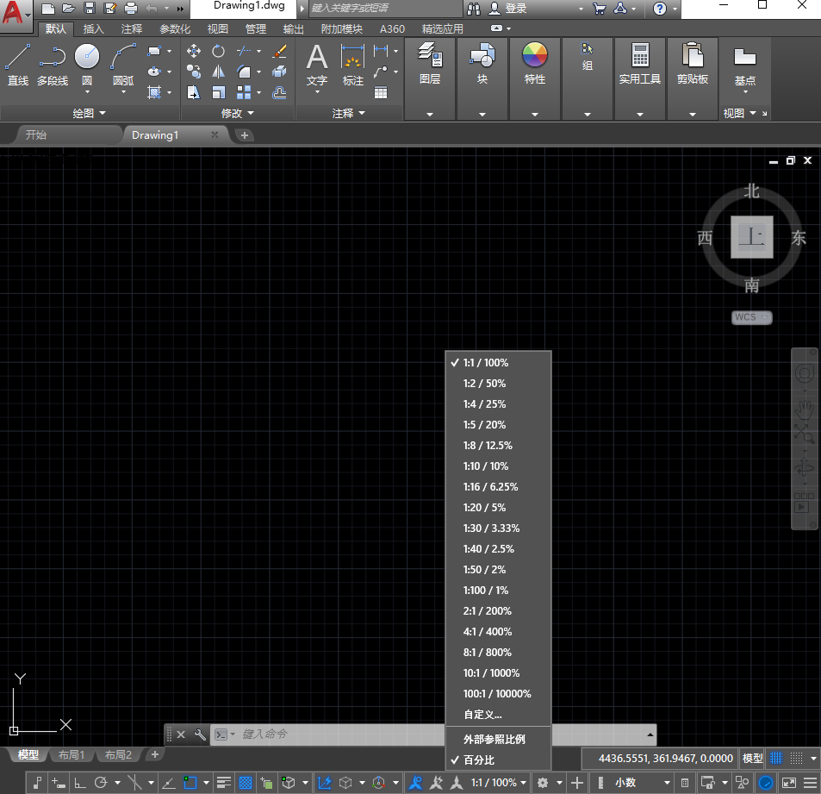Open the command line customize wrench

pyautogui.click(x=200, y=735)
